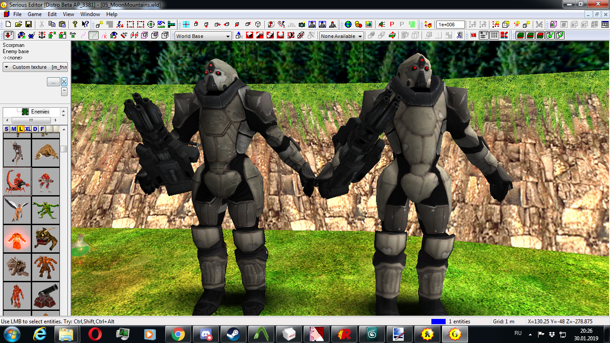The image size is (610, 343).
Task: Activate context help arrow cursor
Action: click(85, 24)
